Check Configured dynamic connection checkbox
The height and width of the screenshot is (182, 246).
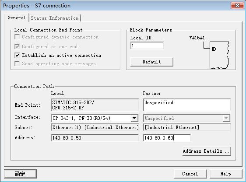tap(17, 37)
